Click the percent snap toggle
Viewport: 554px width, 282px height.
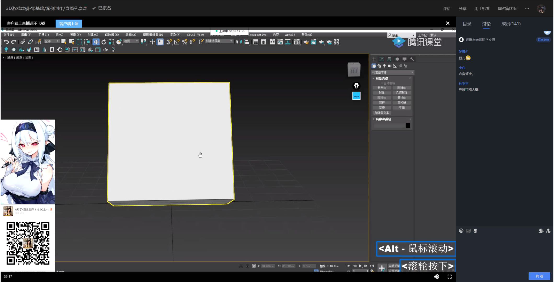(185, 42)
